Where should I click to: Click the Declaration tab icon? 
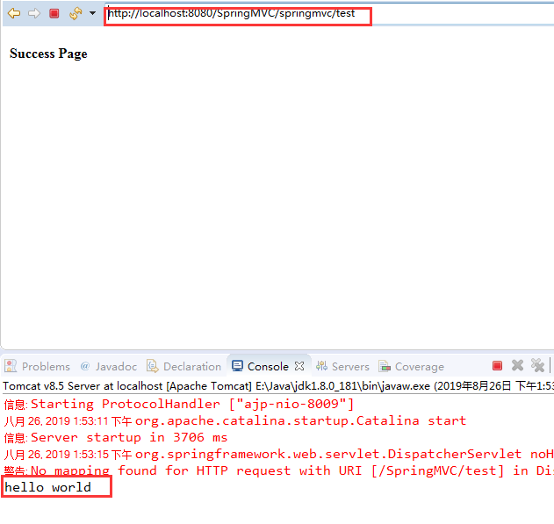[153, 366]
